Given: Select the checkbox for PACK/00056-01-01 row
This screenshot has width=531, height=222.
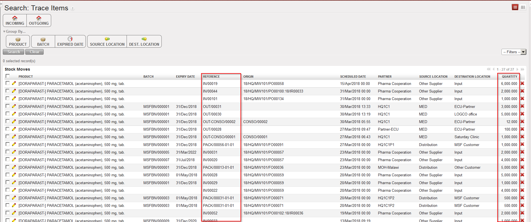Looking at the screenshot, I should click(x=8, y=144).
